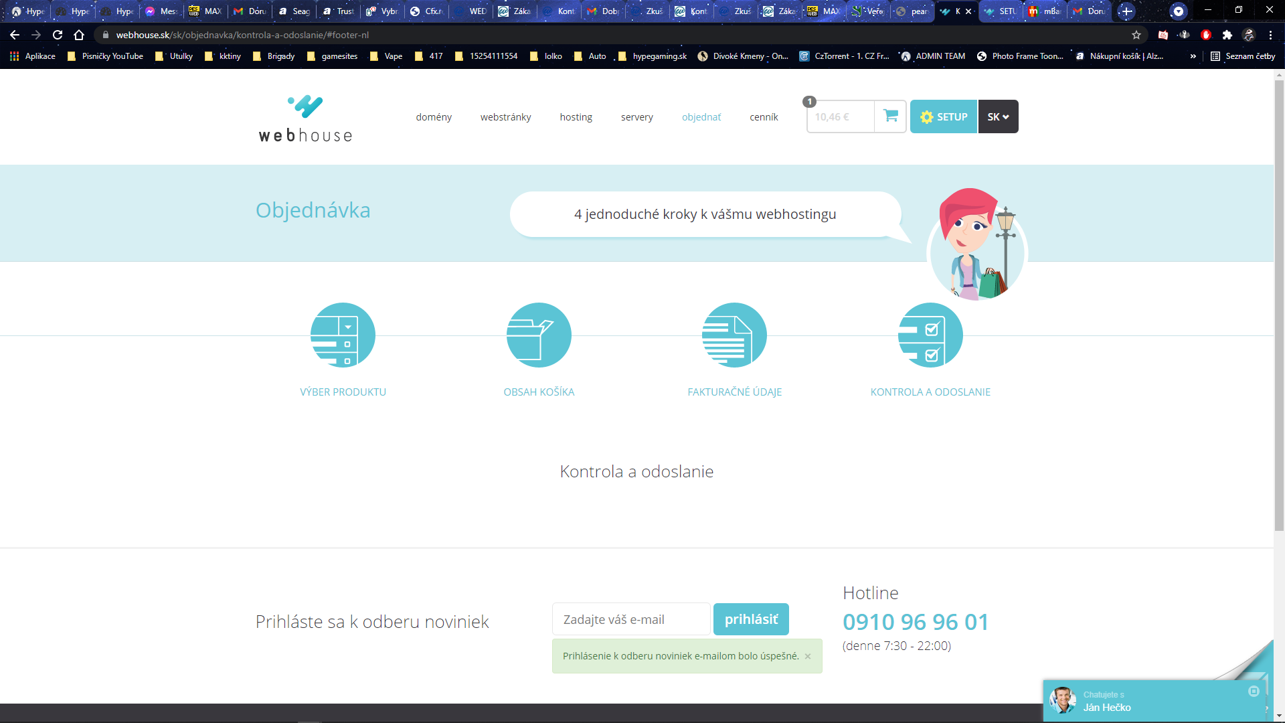The width and height of the screenshot is (1285, 723).
Task: Bookmark page with the star icon
Action: [1136, 35]
